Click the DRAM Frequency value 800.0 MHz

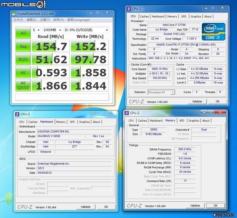point(185,149)
